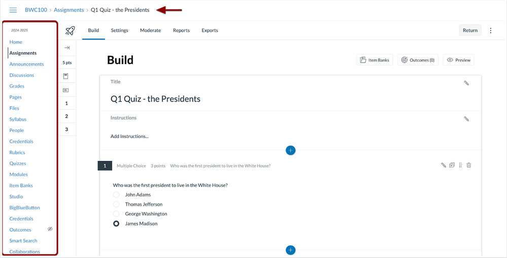Open the Item Banks button in Build
Viewport: 507px width, 258px height.
[x=375, y=60]
